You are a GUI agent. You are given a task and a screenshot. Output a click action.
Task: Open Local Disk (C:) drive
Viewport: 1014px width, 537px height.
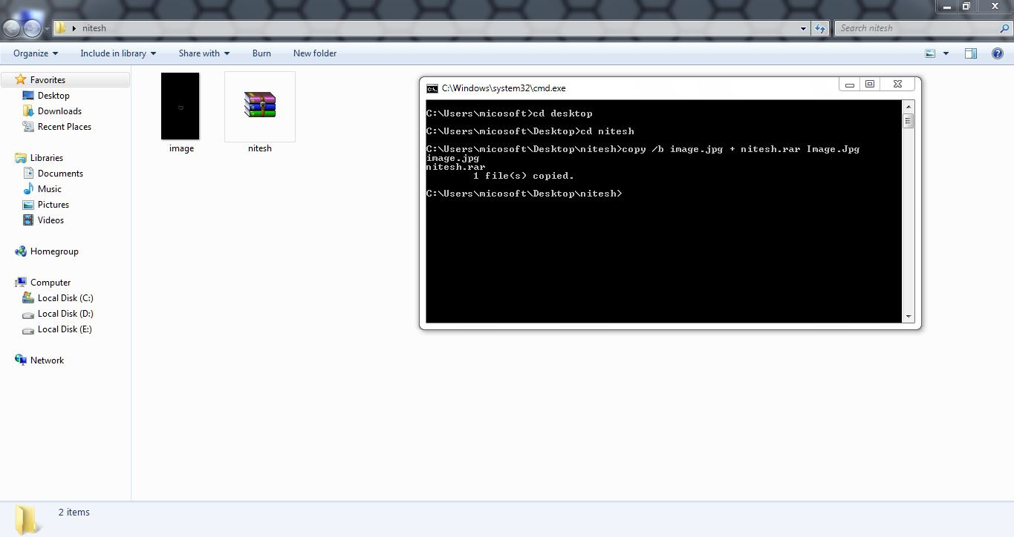(65, 298)
